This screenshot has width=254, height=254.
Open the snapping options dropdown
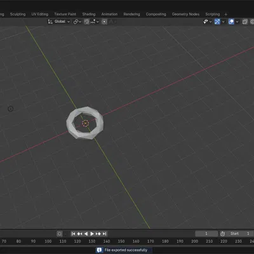[x=95, y=22]
